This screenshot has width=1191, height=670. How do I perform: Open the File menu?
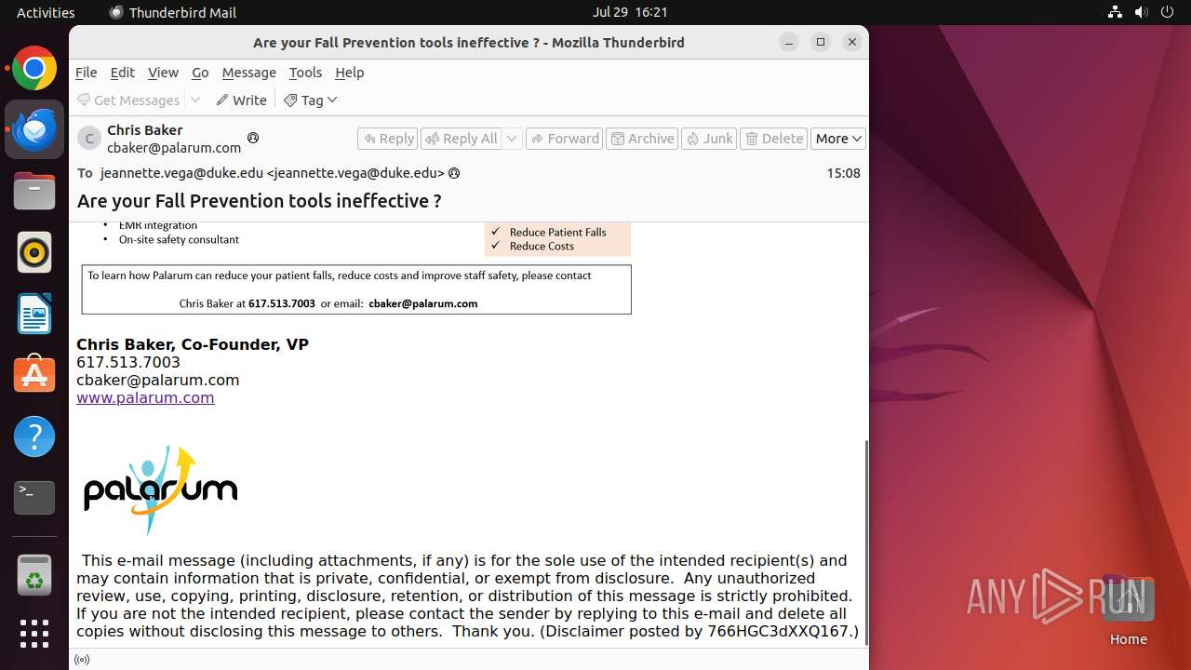86,73
